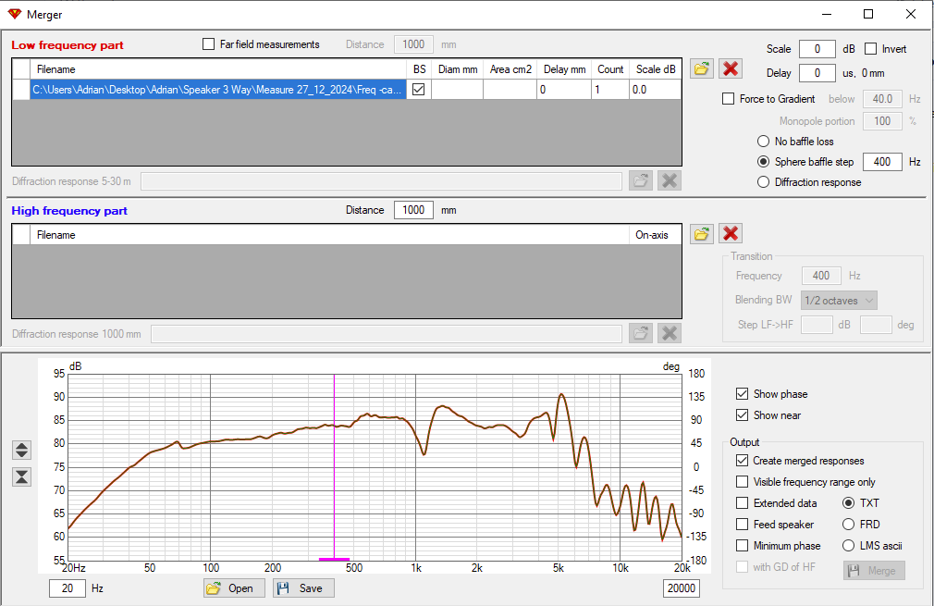Click the Save button below graph
Image resolution: width=934 pixels, height=606 pixels.
(304, 588)
